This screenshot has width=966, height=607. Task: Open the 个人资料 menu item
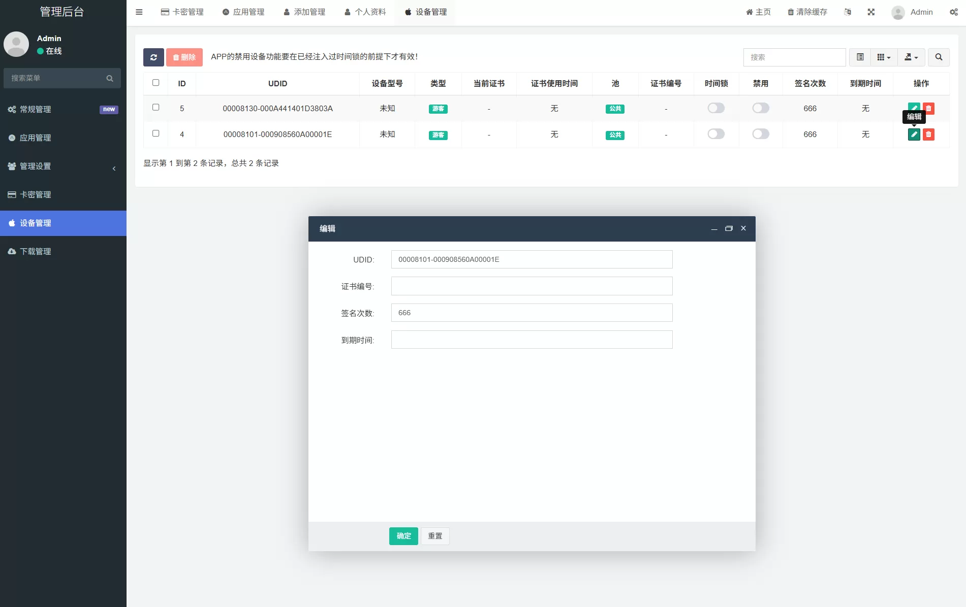click(x=364, y=12)
